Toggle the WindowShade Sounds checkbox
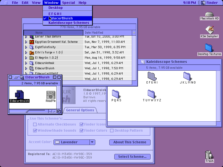 (x=35, y=131)
